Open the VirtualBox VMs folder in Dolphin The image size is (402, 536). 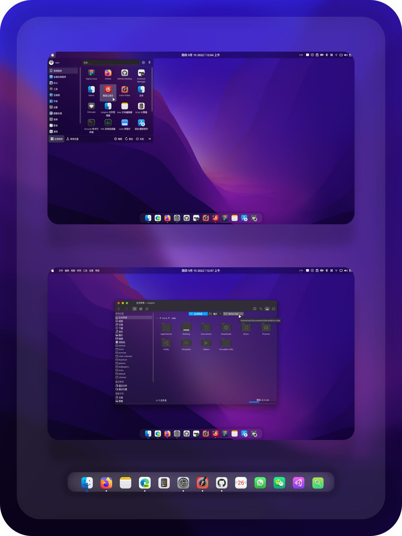226,344
